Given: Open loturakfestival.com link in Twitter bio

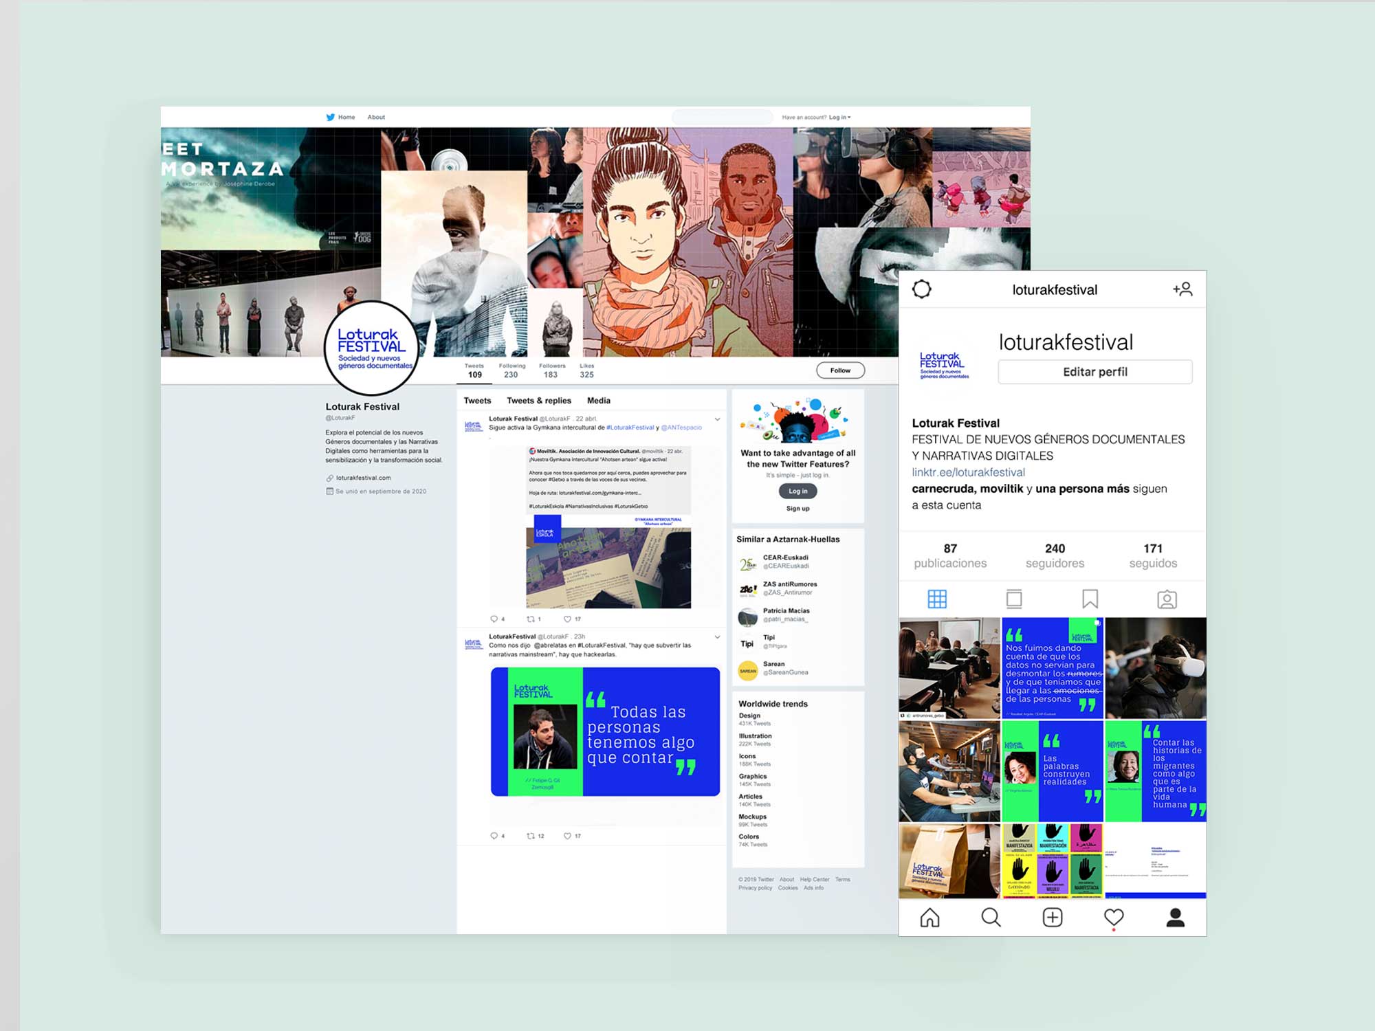Looking at the screenshot, I should (363, 478).
